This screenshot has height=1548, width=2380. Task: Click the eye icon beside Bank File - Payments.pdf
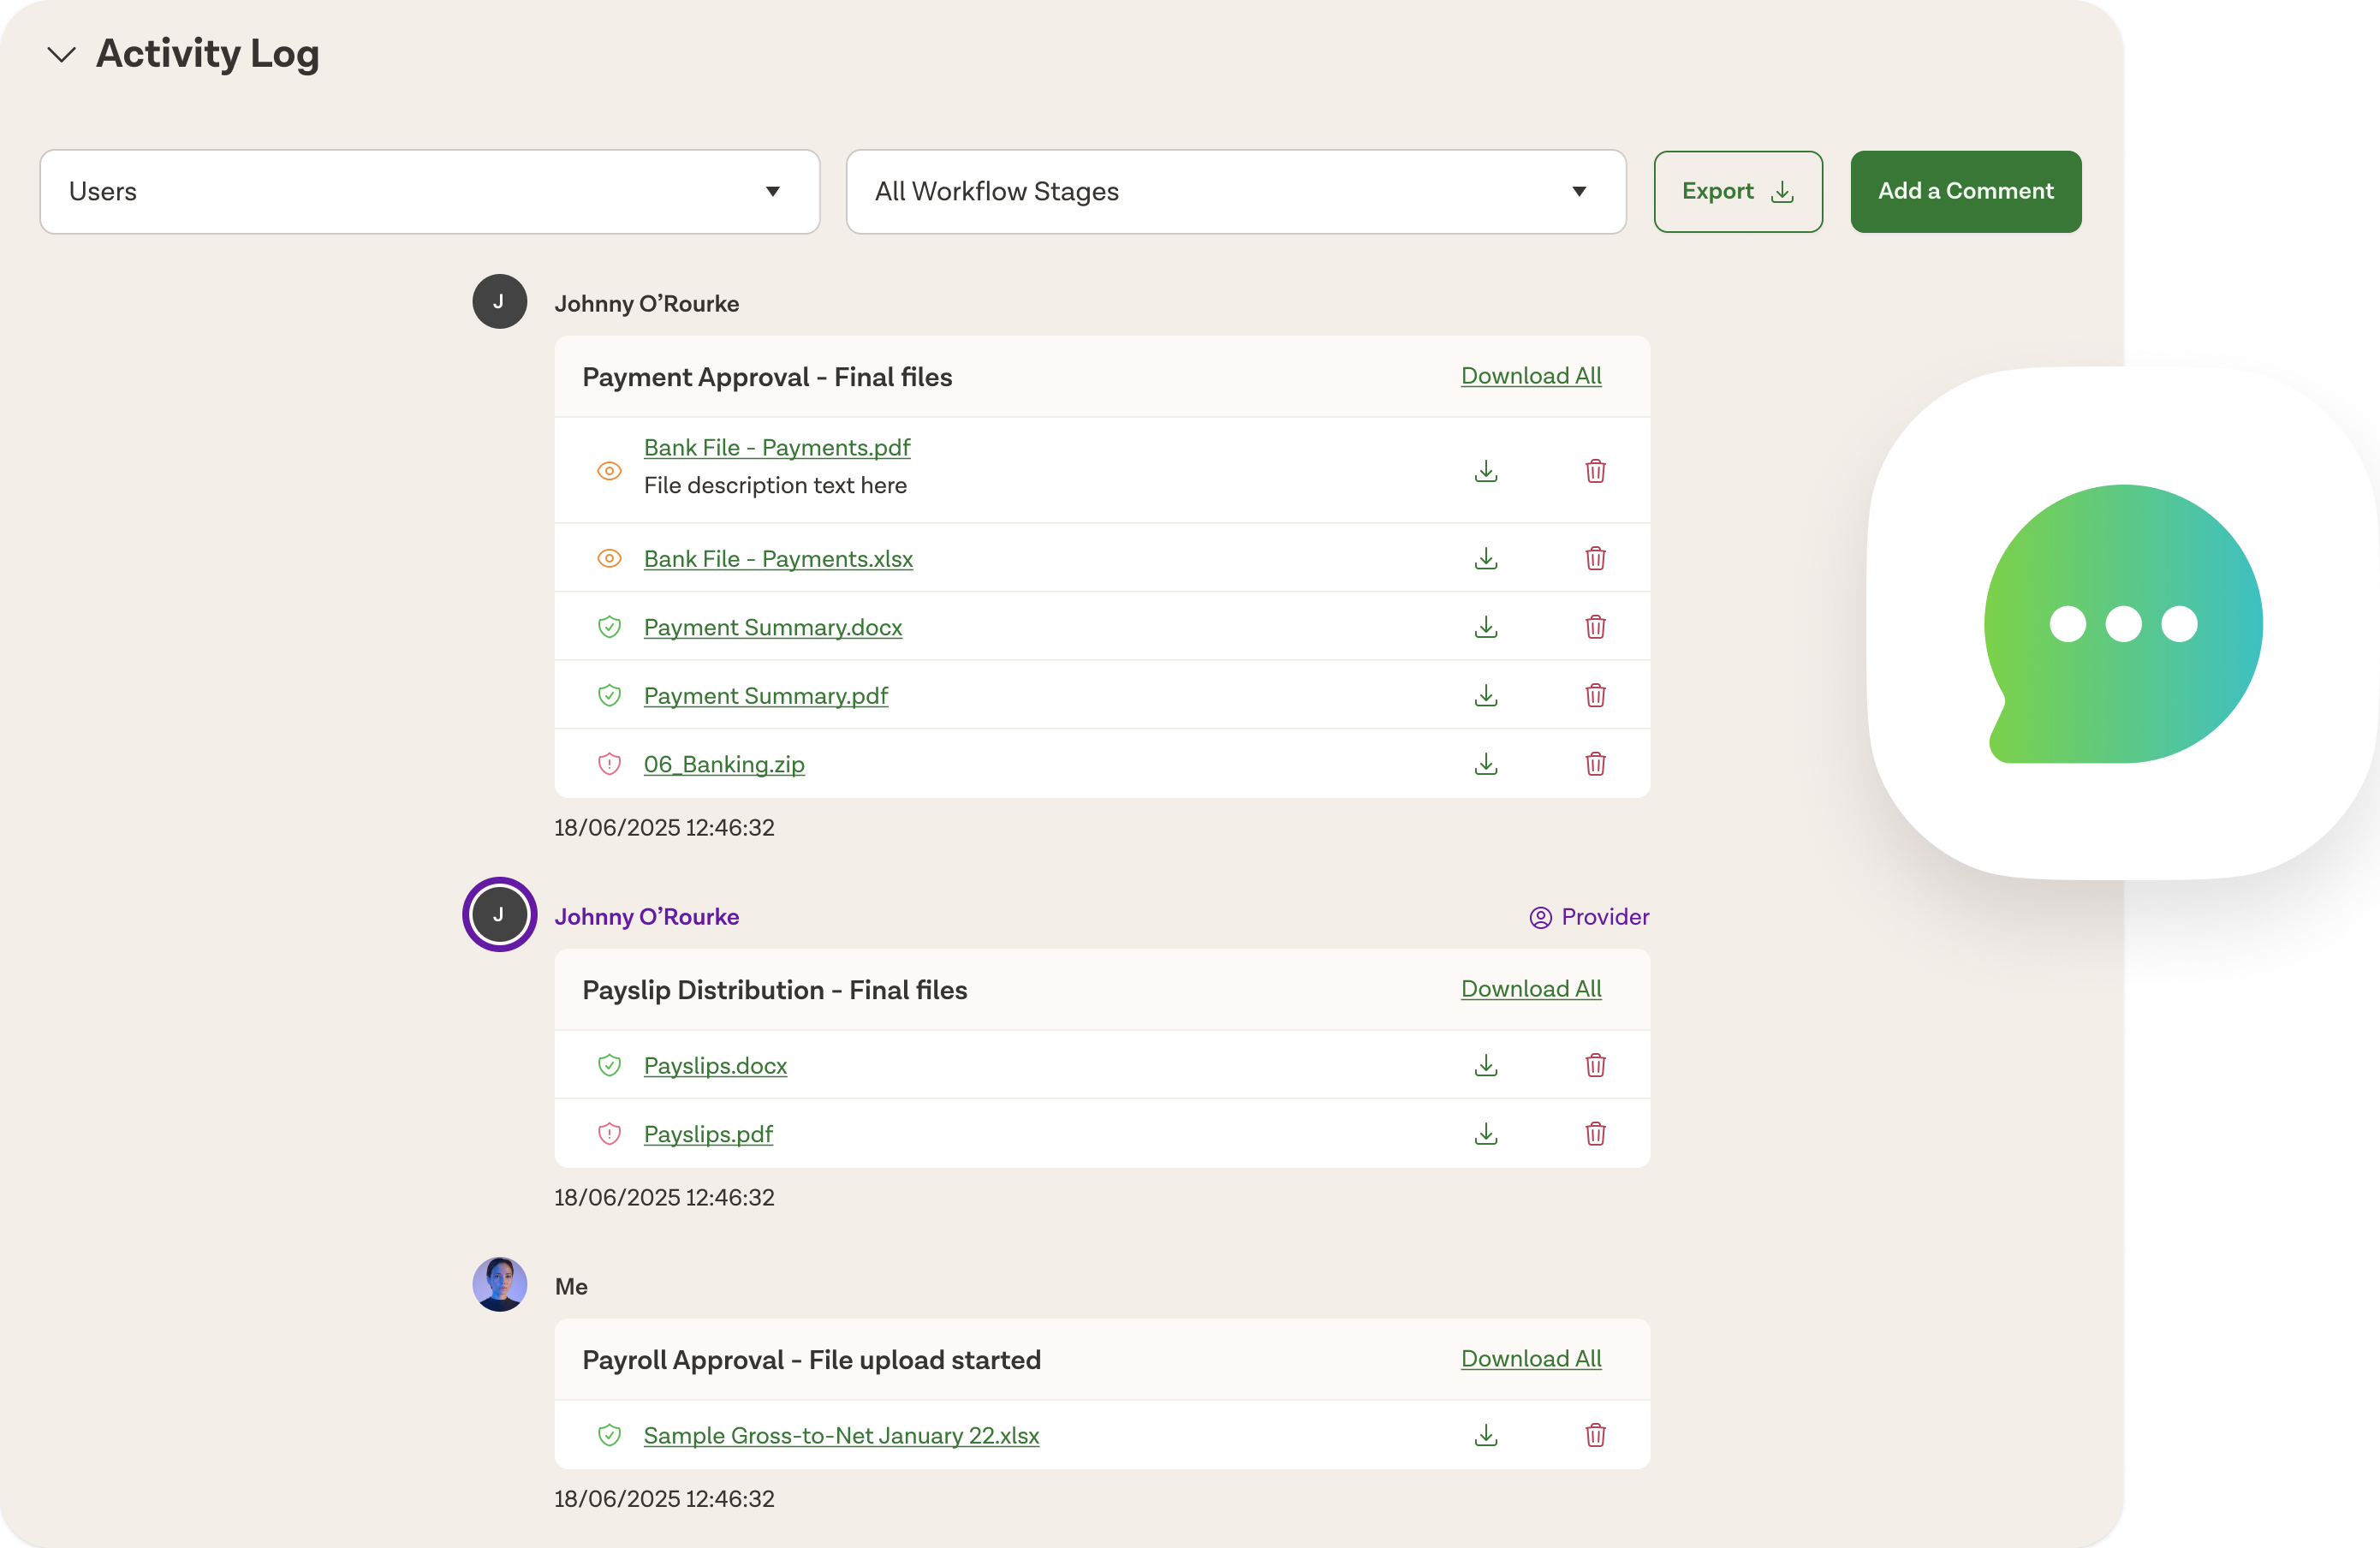click(x=609, y=471)
